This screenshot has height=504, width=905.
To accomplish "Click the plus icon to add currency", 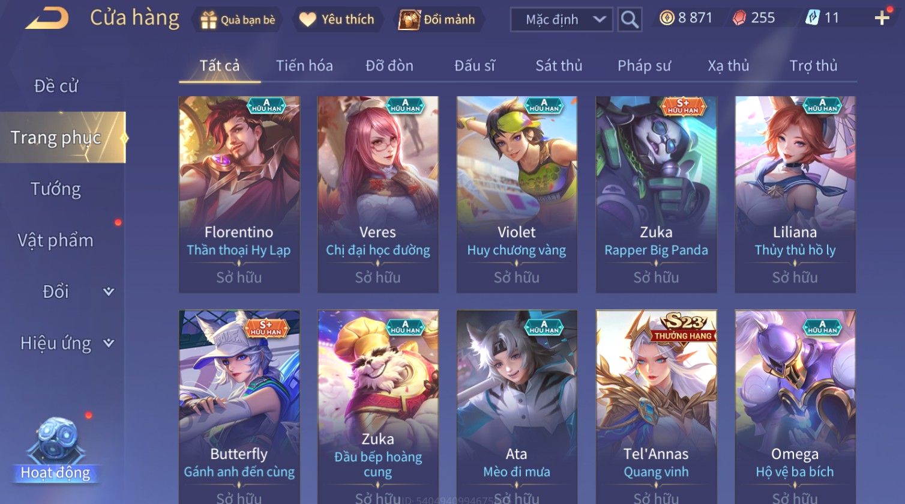I will pyautogui.click(x=882, y=18).
